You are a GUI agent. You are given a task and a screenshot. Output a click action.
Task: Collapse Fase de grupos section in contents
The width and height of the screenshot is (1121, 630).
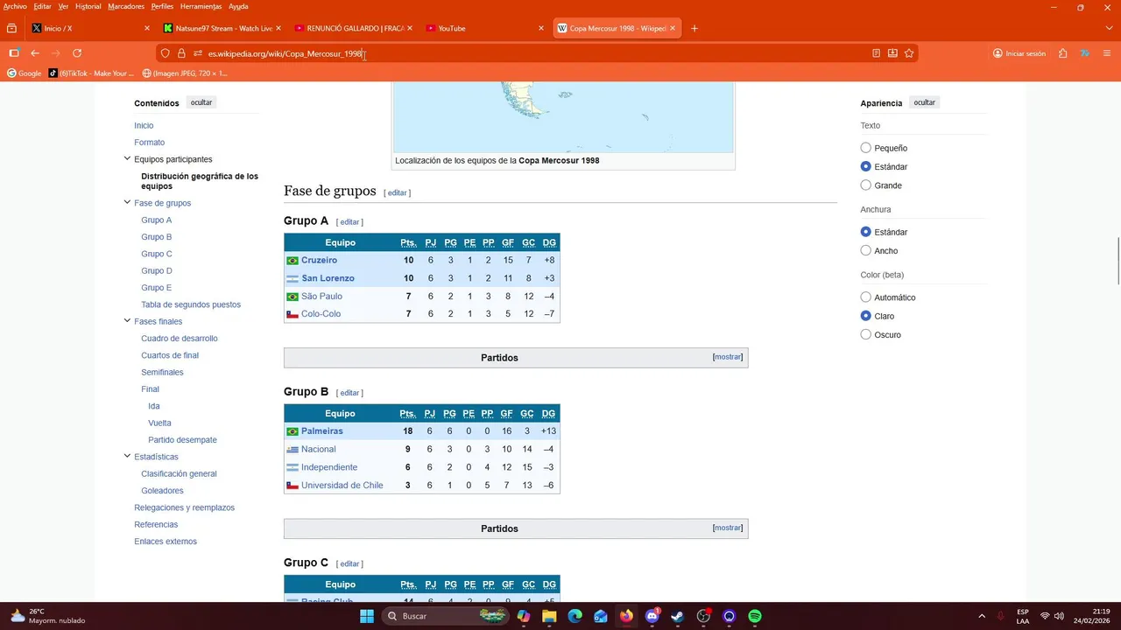point(127,203)
